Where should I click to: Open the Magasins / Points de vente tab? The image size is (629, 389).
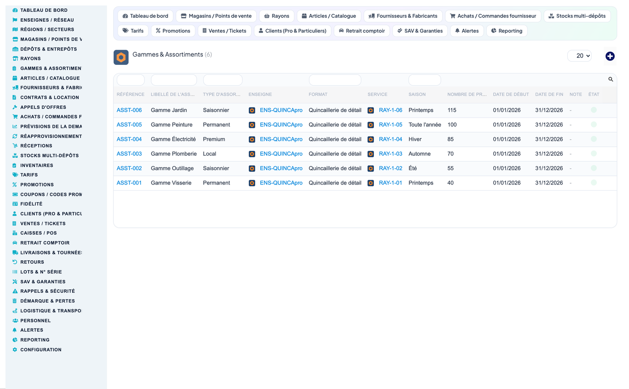click(216, 16)
